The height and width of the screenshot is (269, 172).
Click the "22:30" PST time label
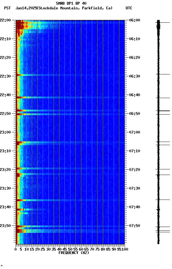click(5, 76)
